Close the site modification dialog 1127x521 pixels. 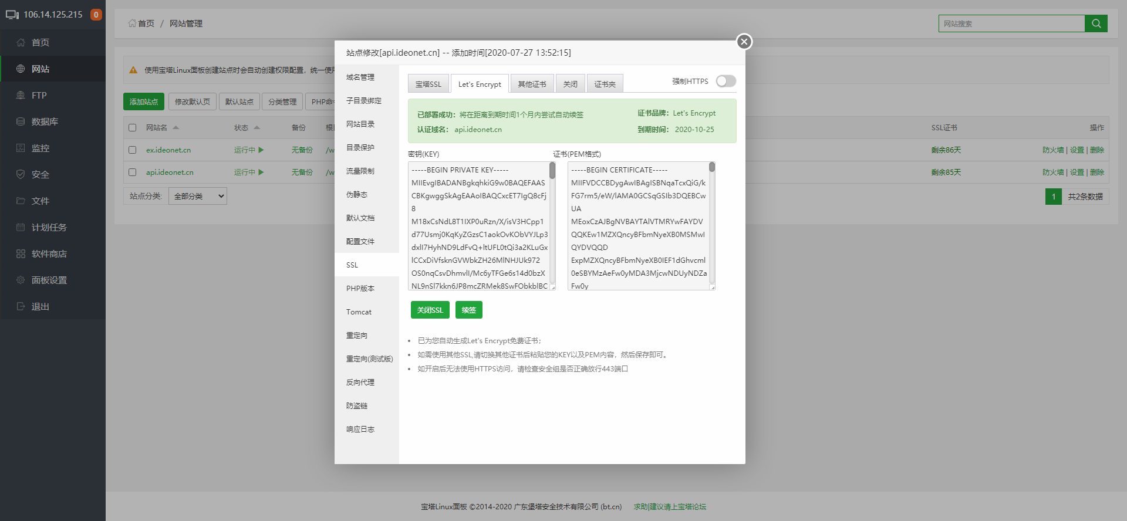(x=744, y=42)
